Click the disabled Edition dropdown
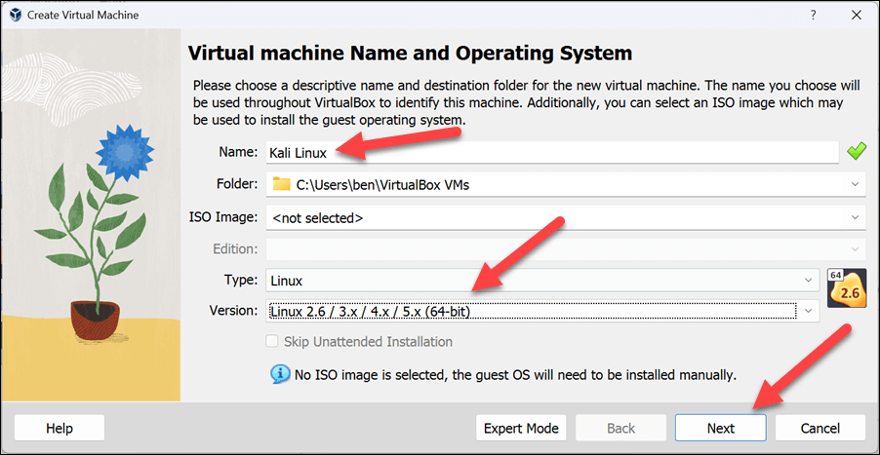Viewport: 880px width, 455px height. (x=566, y=248)
